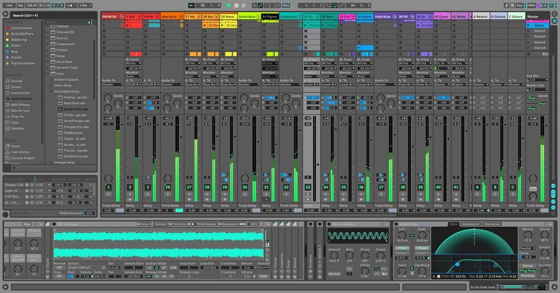Click the computer MIDI keyboard icon
The image size is (560, 293).
point(512,6)
